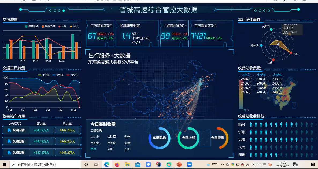Viewport: 318px width, 169px height.
Task: Click the cyan 闯红灯 radar point
Action: click(271, 29)
